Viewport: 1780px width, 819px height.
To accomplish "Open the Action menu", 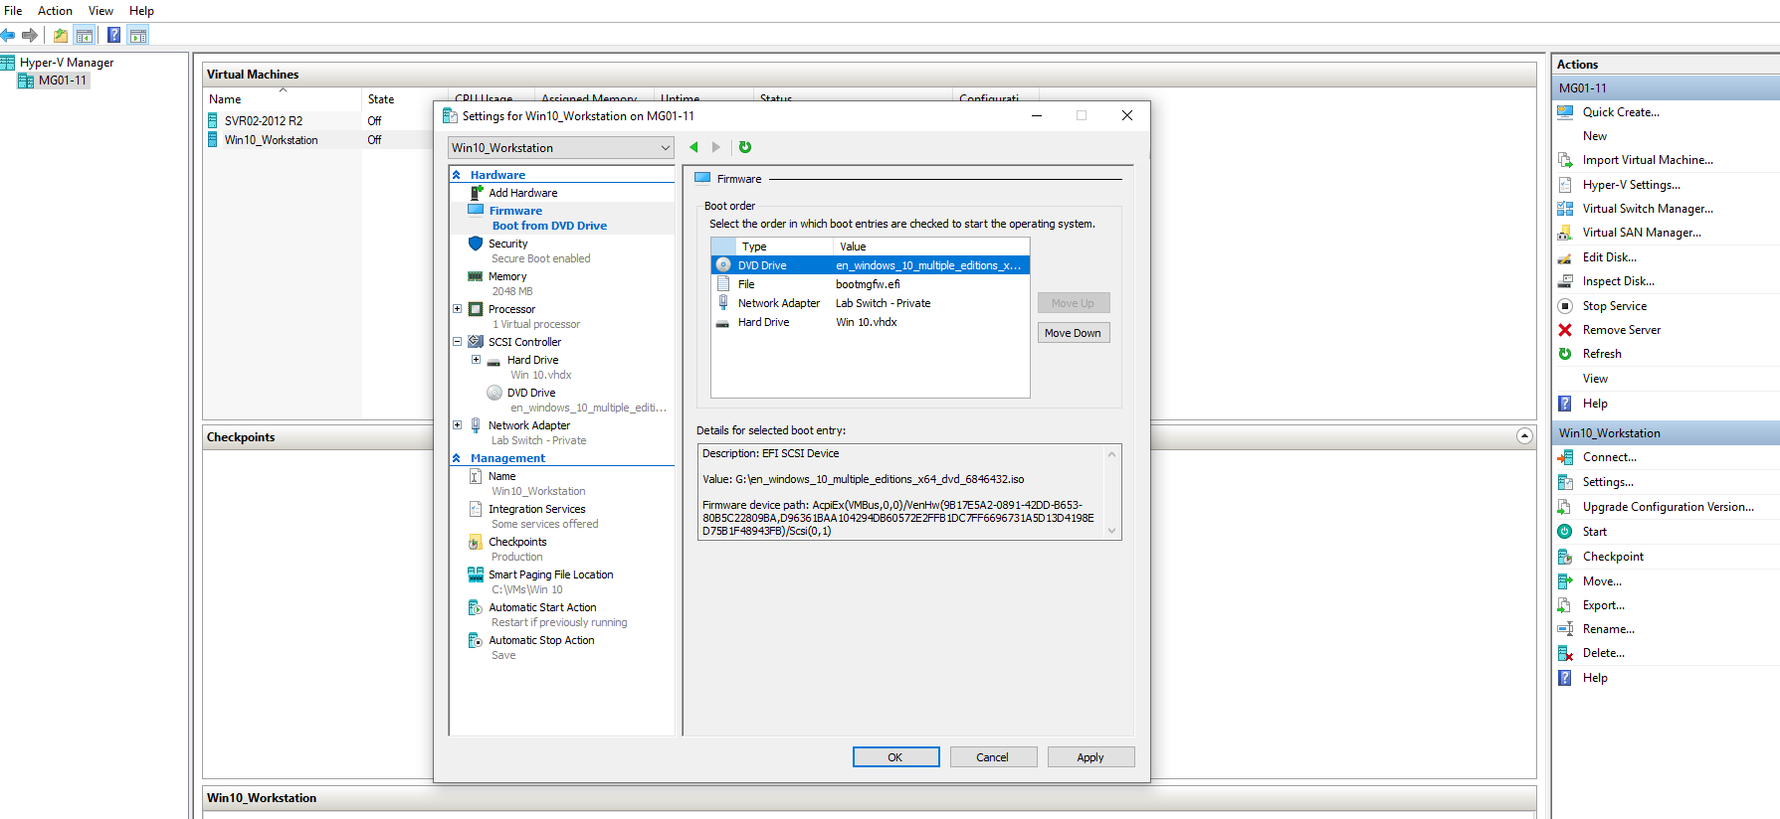I will click(55, 11).
